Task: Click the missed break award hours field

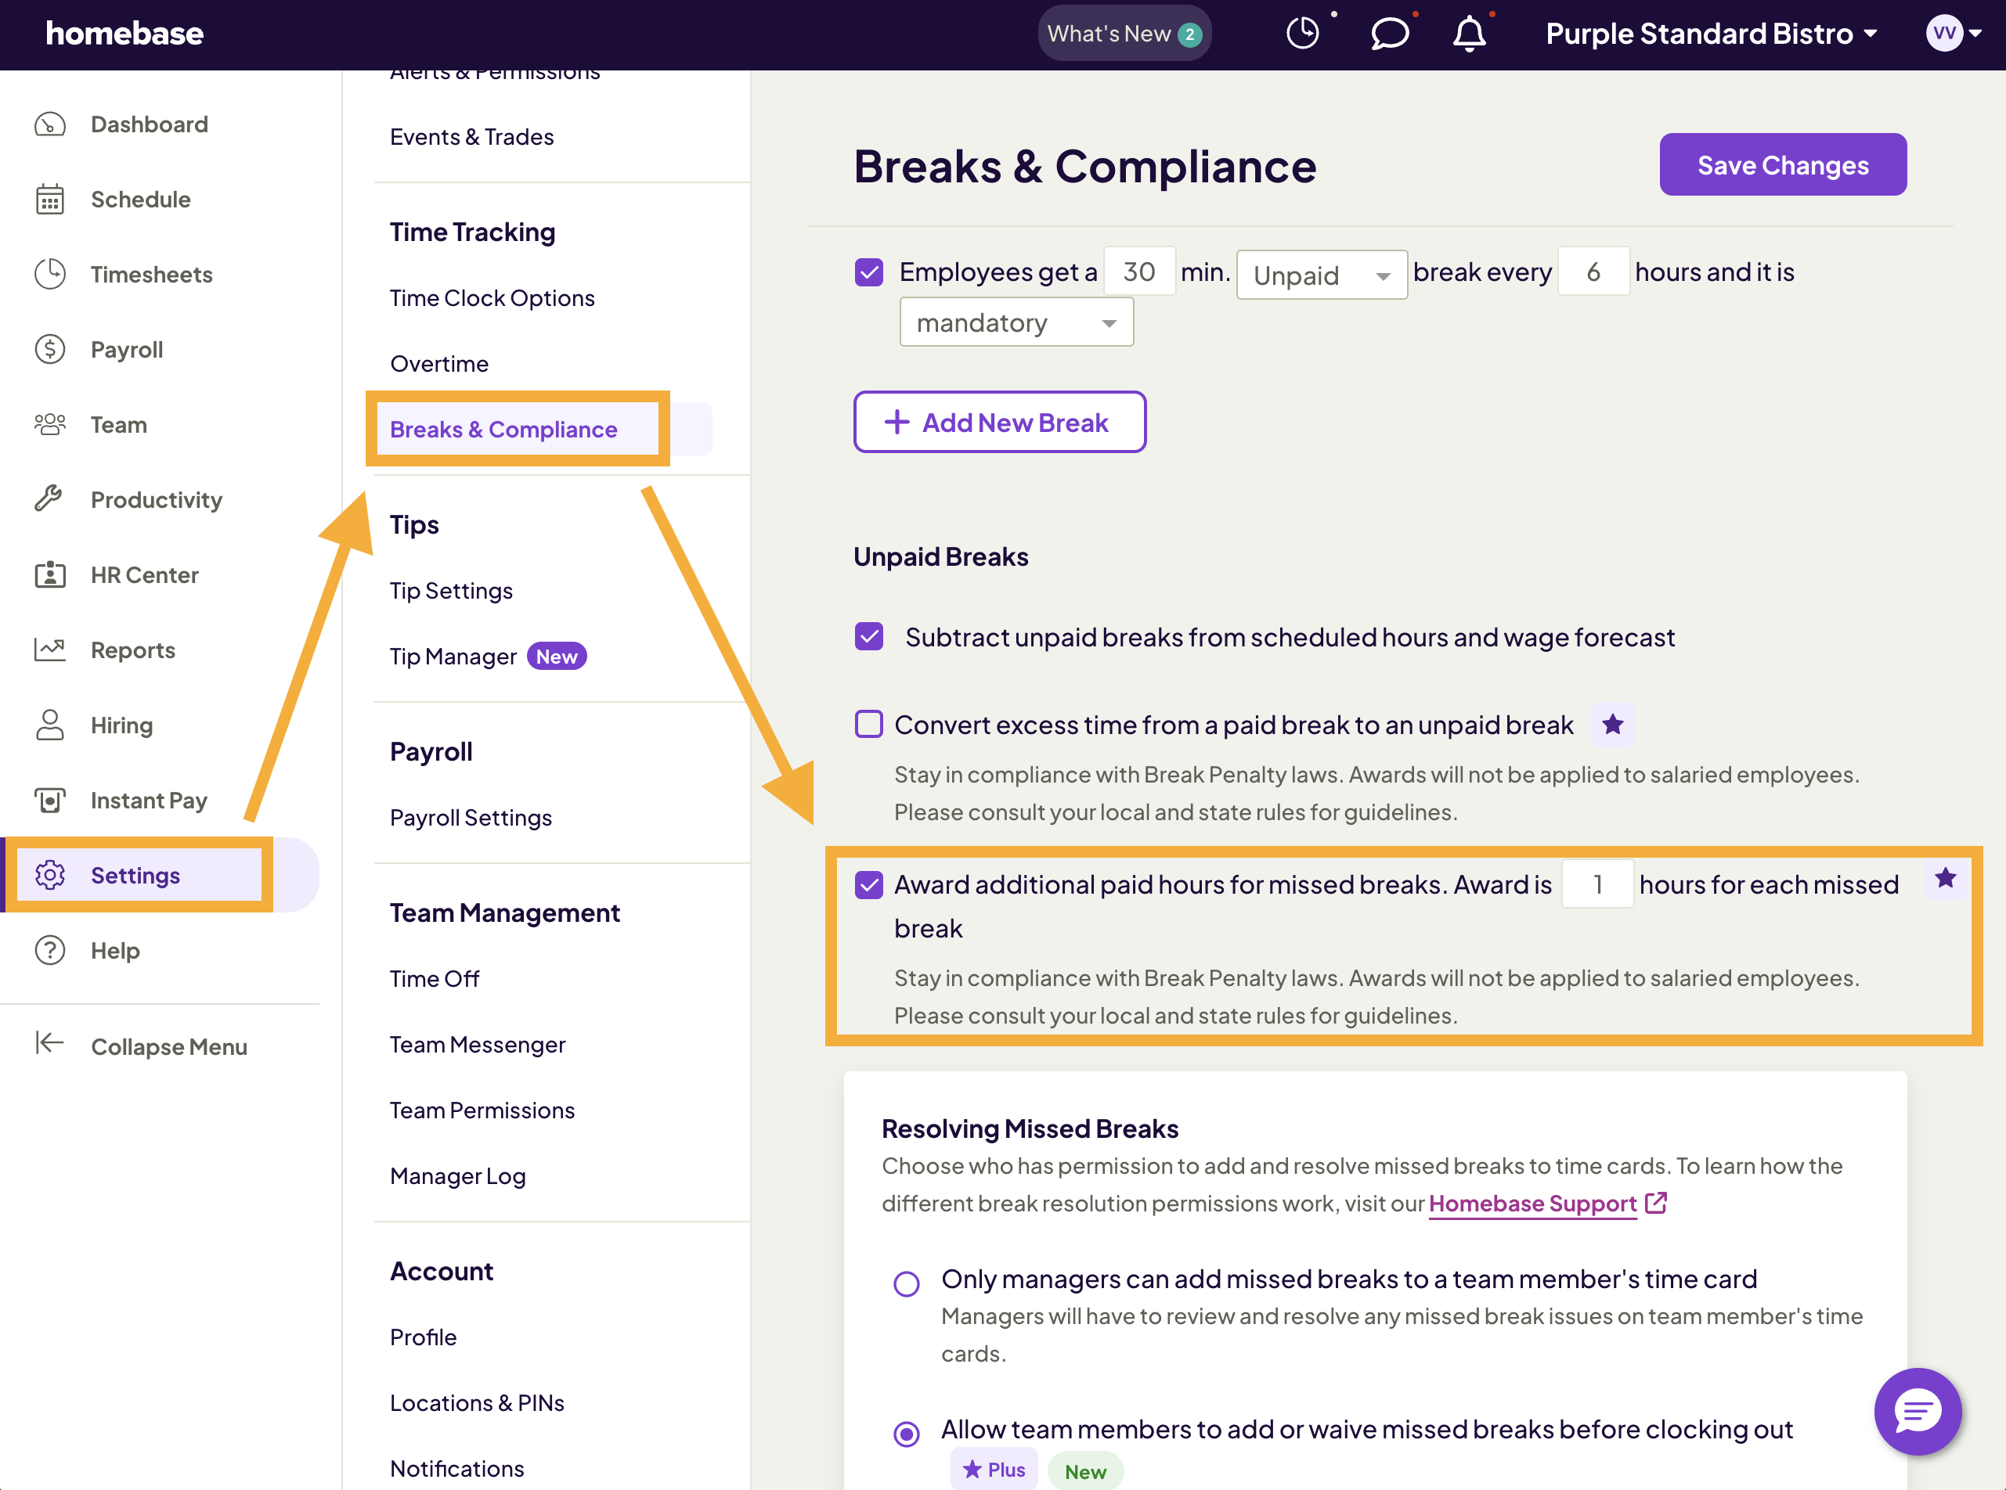Action: (1597, 884)
